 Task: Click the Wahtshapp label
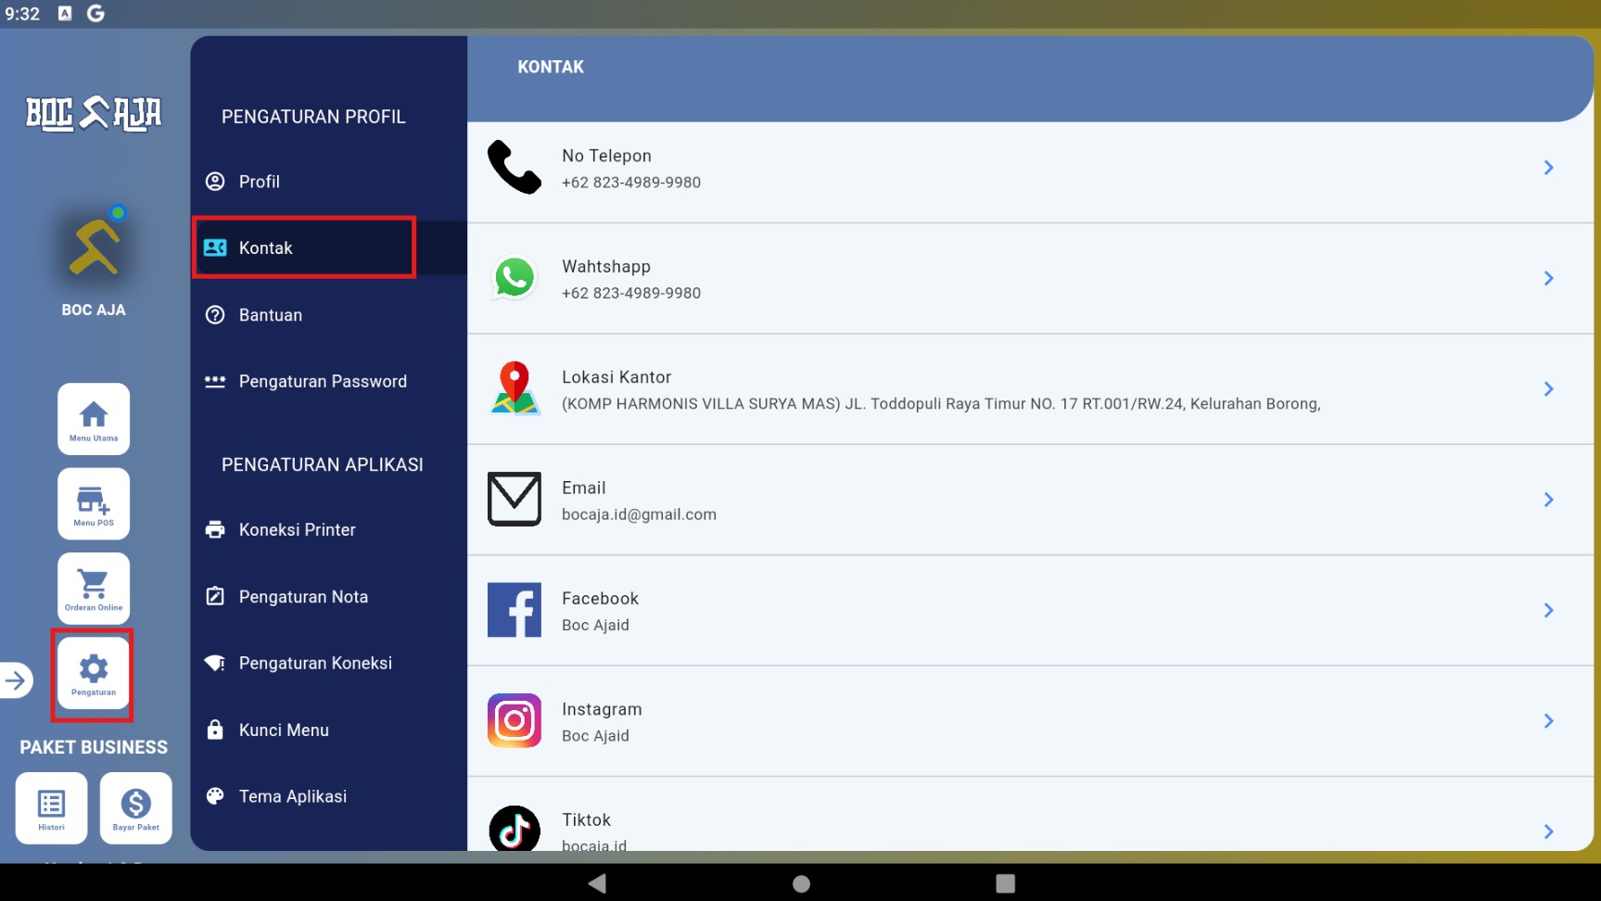tap(606, 267)
